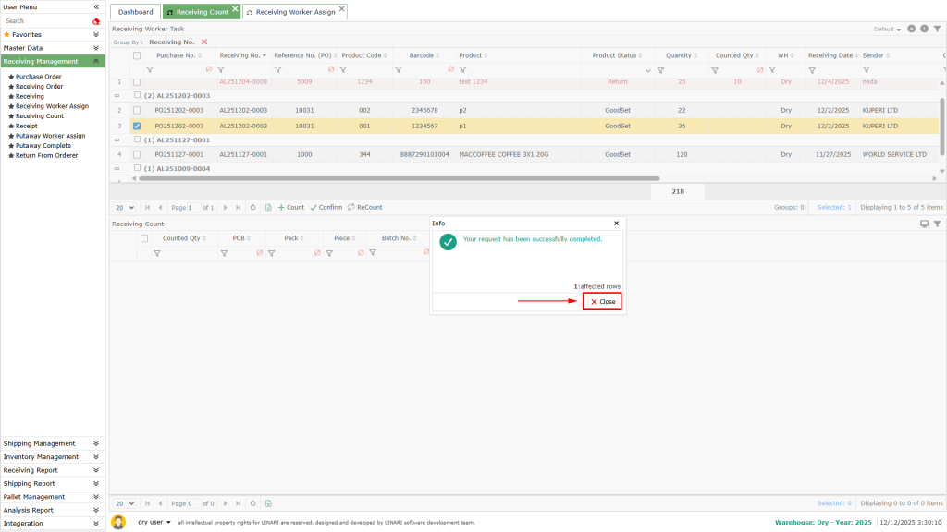Viewport: 947px width, 532px height.
Task: Click the sidebar Search input field
Action: point(46,20)
